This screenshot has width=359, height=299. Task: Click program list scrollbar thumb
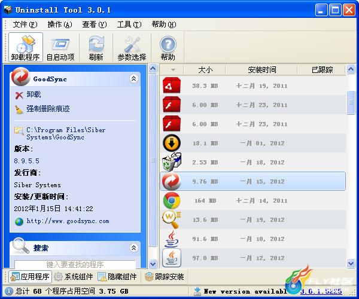coord(351,102)
